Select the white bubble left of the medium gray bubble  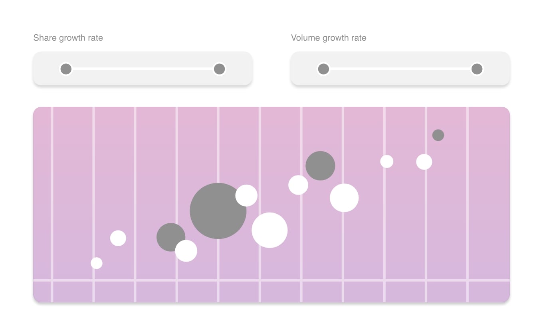pyautogui.click(x=298, y=185)
